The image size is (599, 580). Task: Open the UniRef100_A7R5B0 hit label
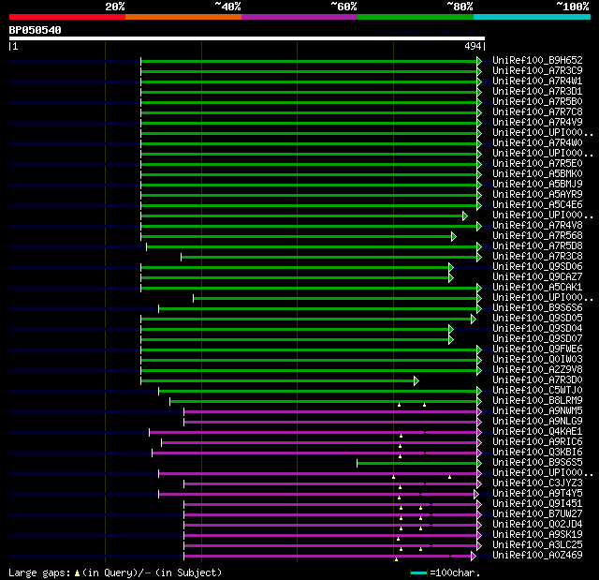(x=537, y=102)
